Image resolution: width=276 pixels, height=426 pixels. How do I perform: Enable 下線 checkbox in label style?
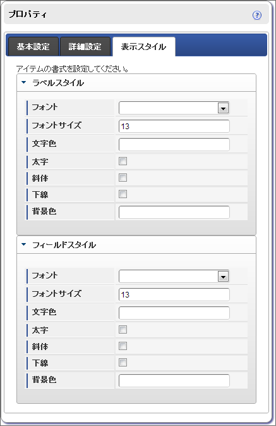tap(123, 194)
